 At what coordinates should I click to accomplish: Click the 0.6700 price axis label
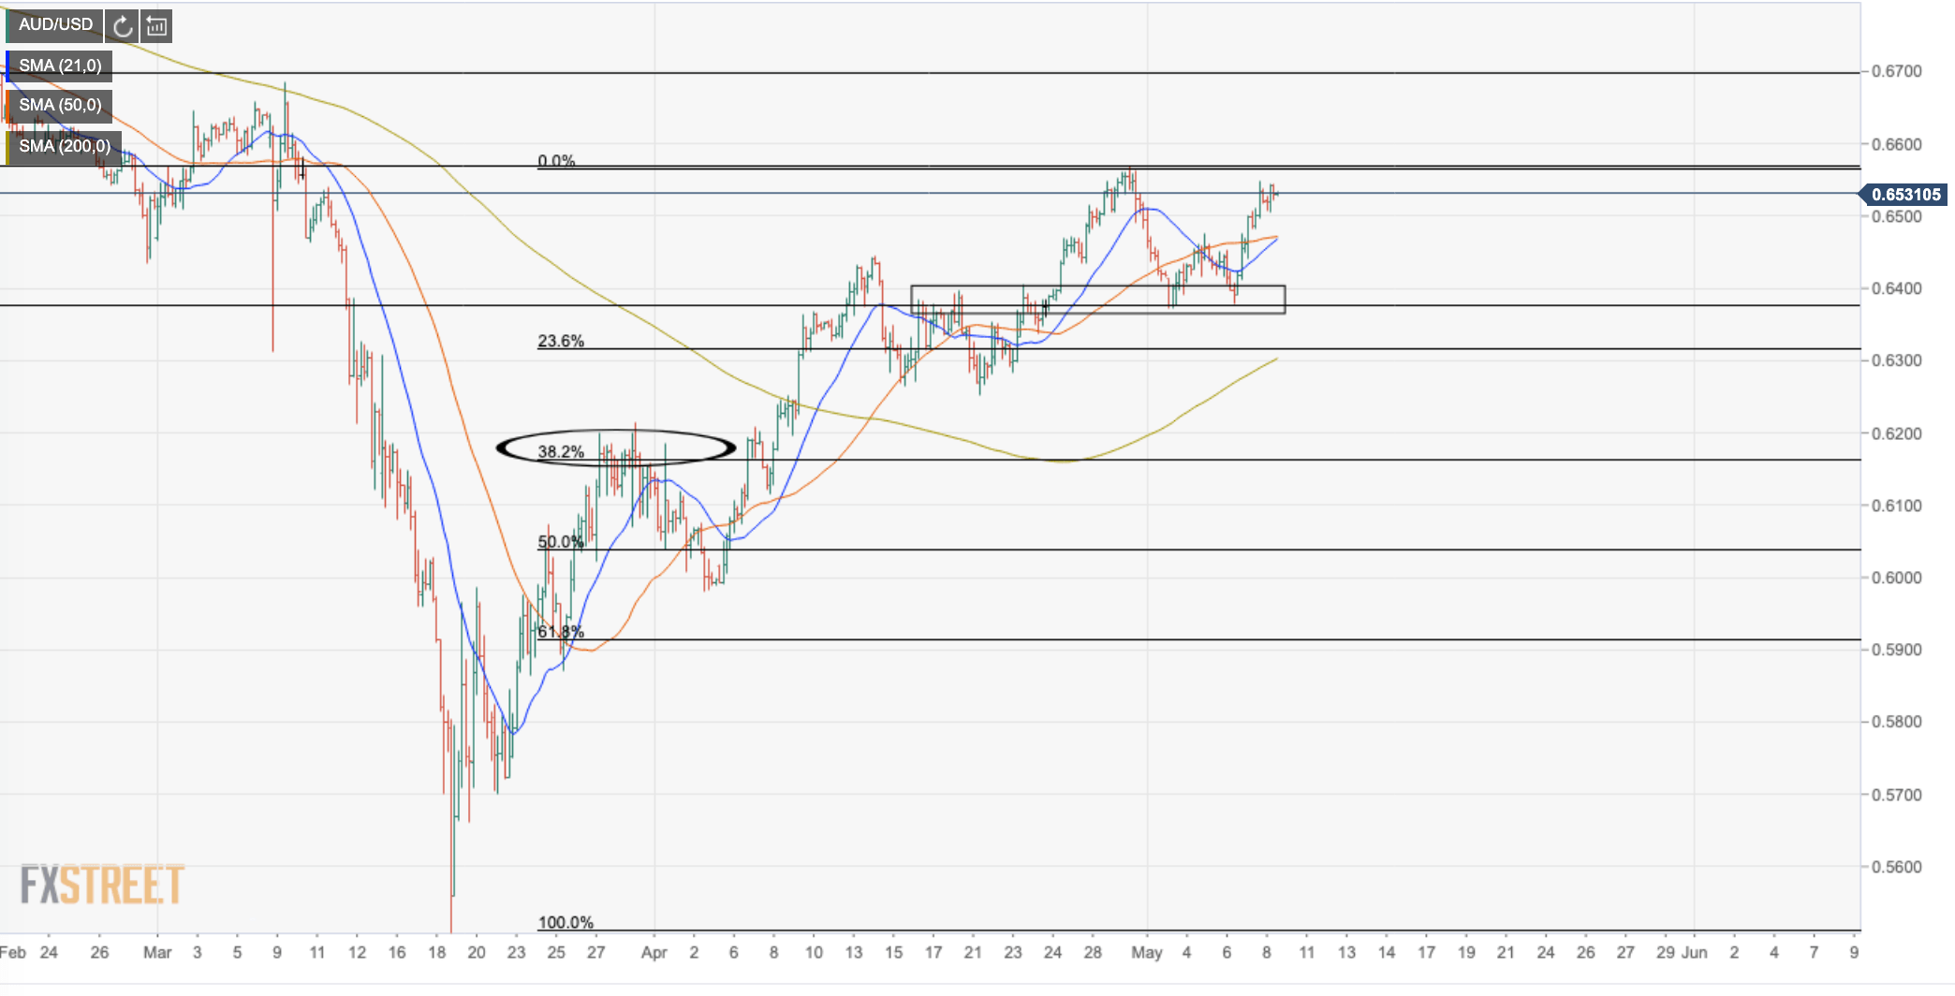click(1897, 71)
